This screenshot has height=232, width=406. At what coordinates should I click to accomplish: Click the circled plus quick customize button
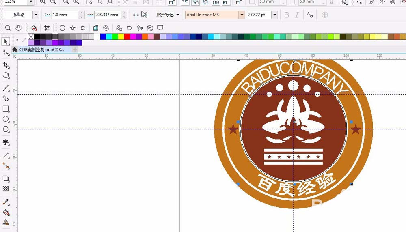pyautogui.click(x=325, y=15)
